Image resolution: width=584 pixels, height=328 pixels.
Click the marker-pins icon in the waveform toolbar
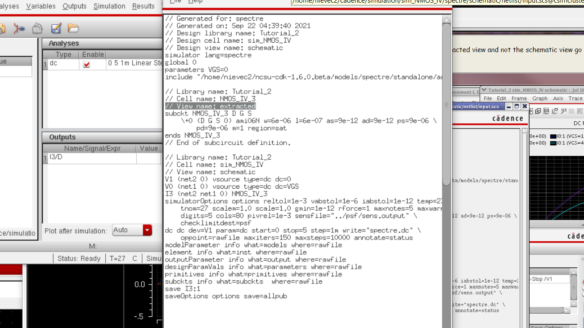coord(564,111)
